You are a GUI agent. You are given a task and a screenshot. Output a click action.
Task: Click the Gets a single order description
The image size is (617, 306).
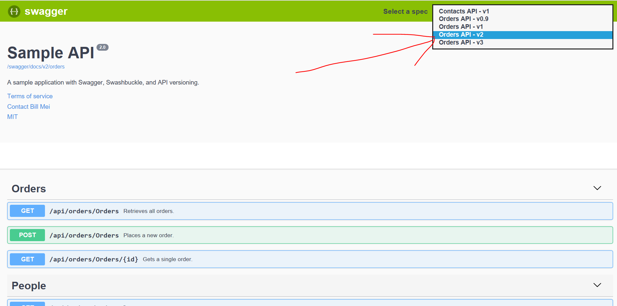click(x=168, y=259)
